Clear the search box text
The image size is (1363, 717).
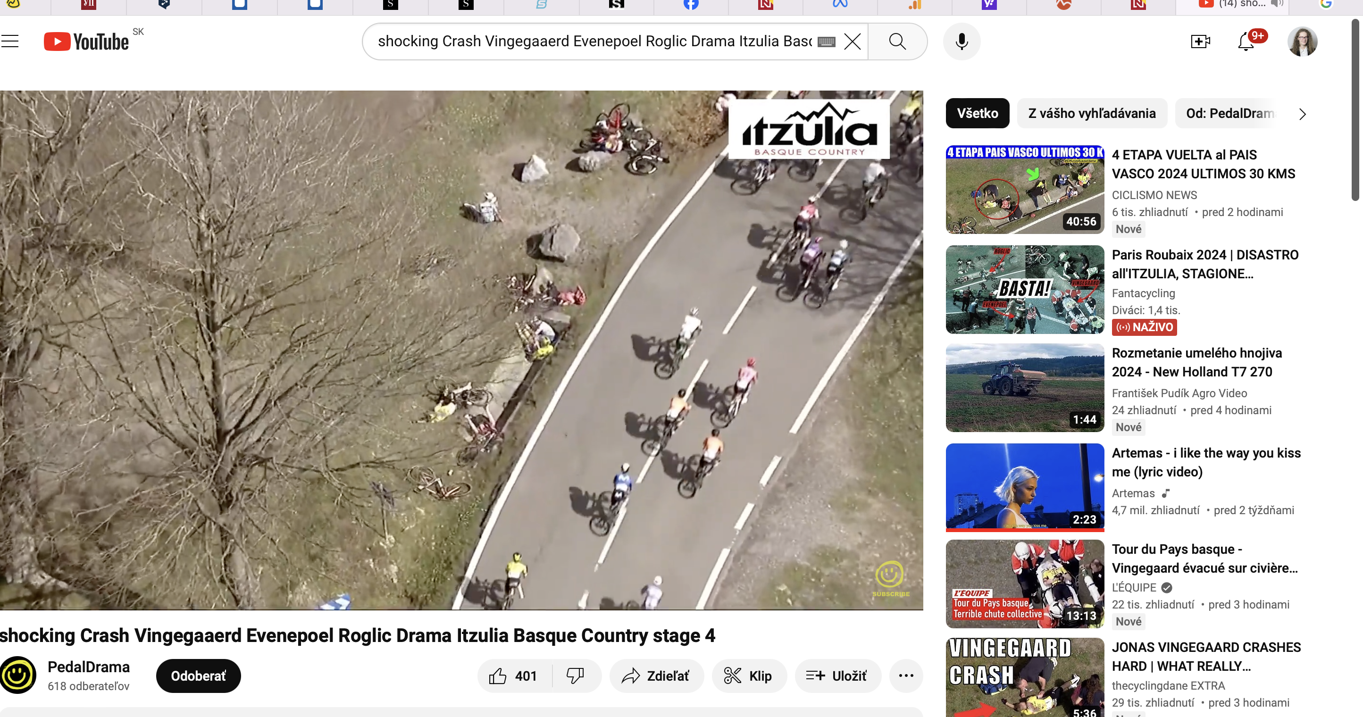coord(852,41)
